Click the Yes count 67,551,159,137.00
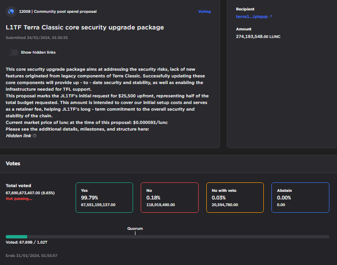 tap(98, 205)
